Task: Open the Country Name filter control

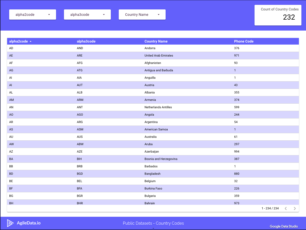Action: point(142,15)
